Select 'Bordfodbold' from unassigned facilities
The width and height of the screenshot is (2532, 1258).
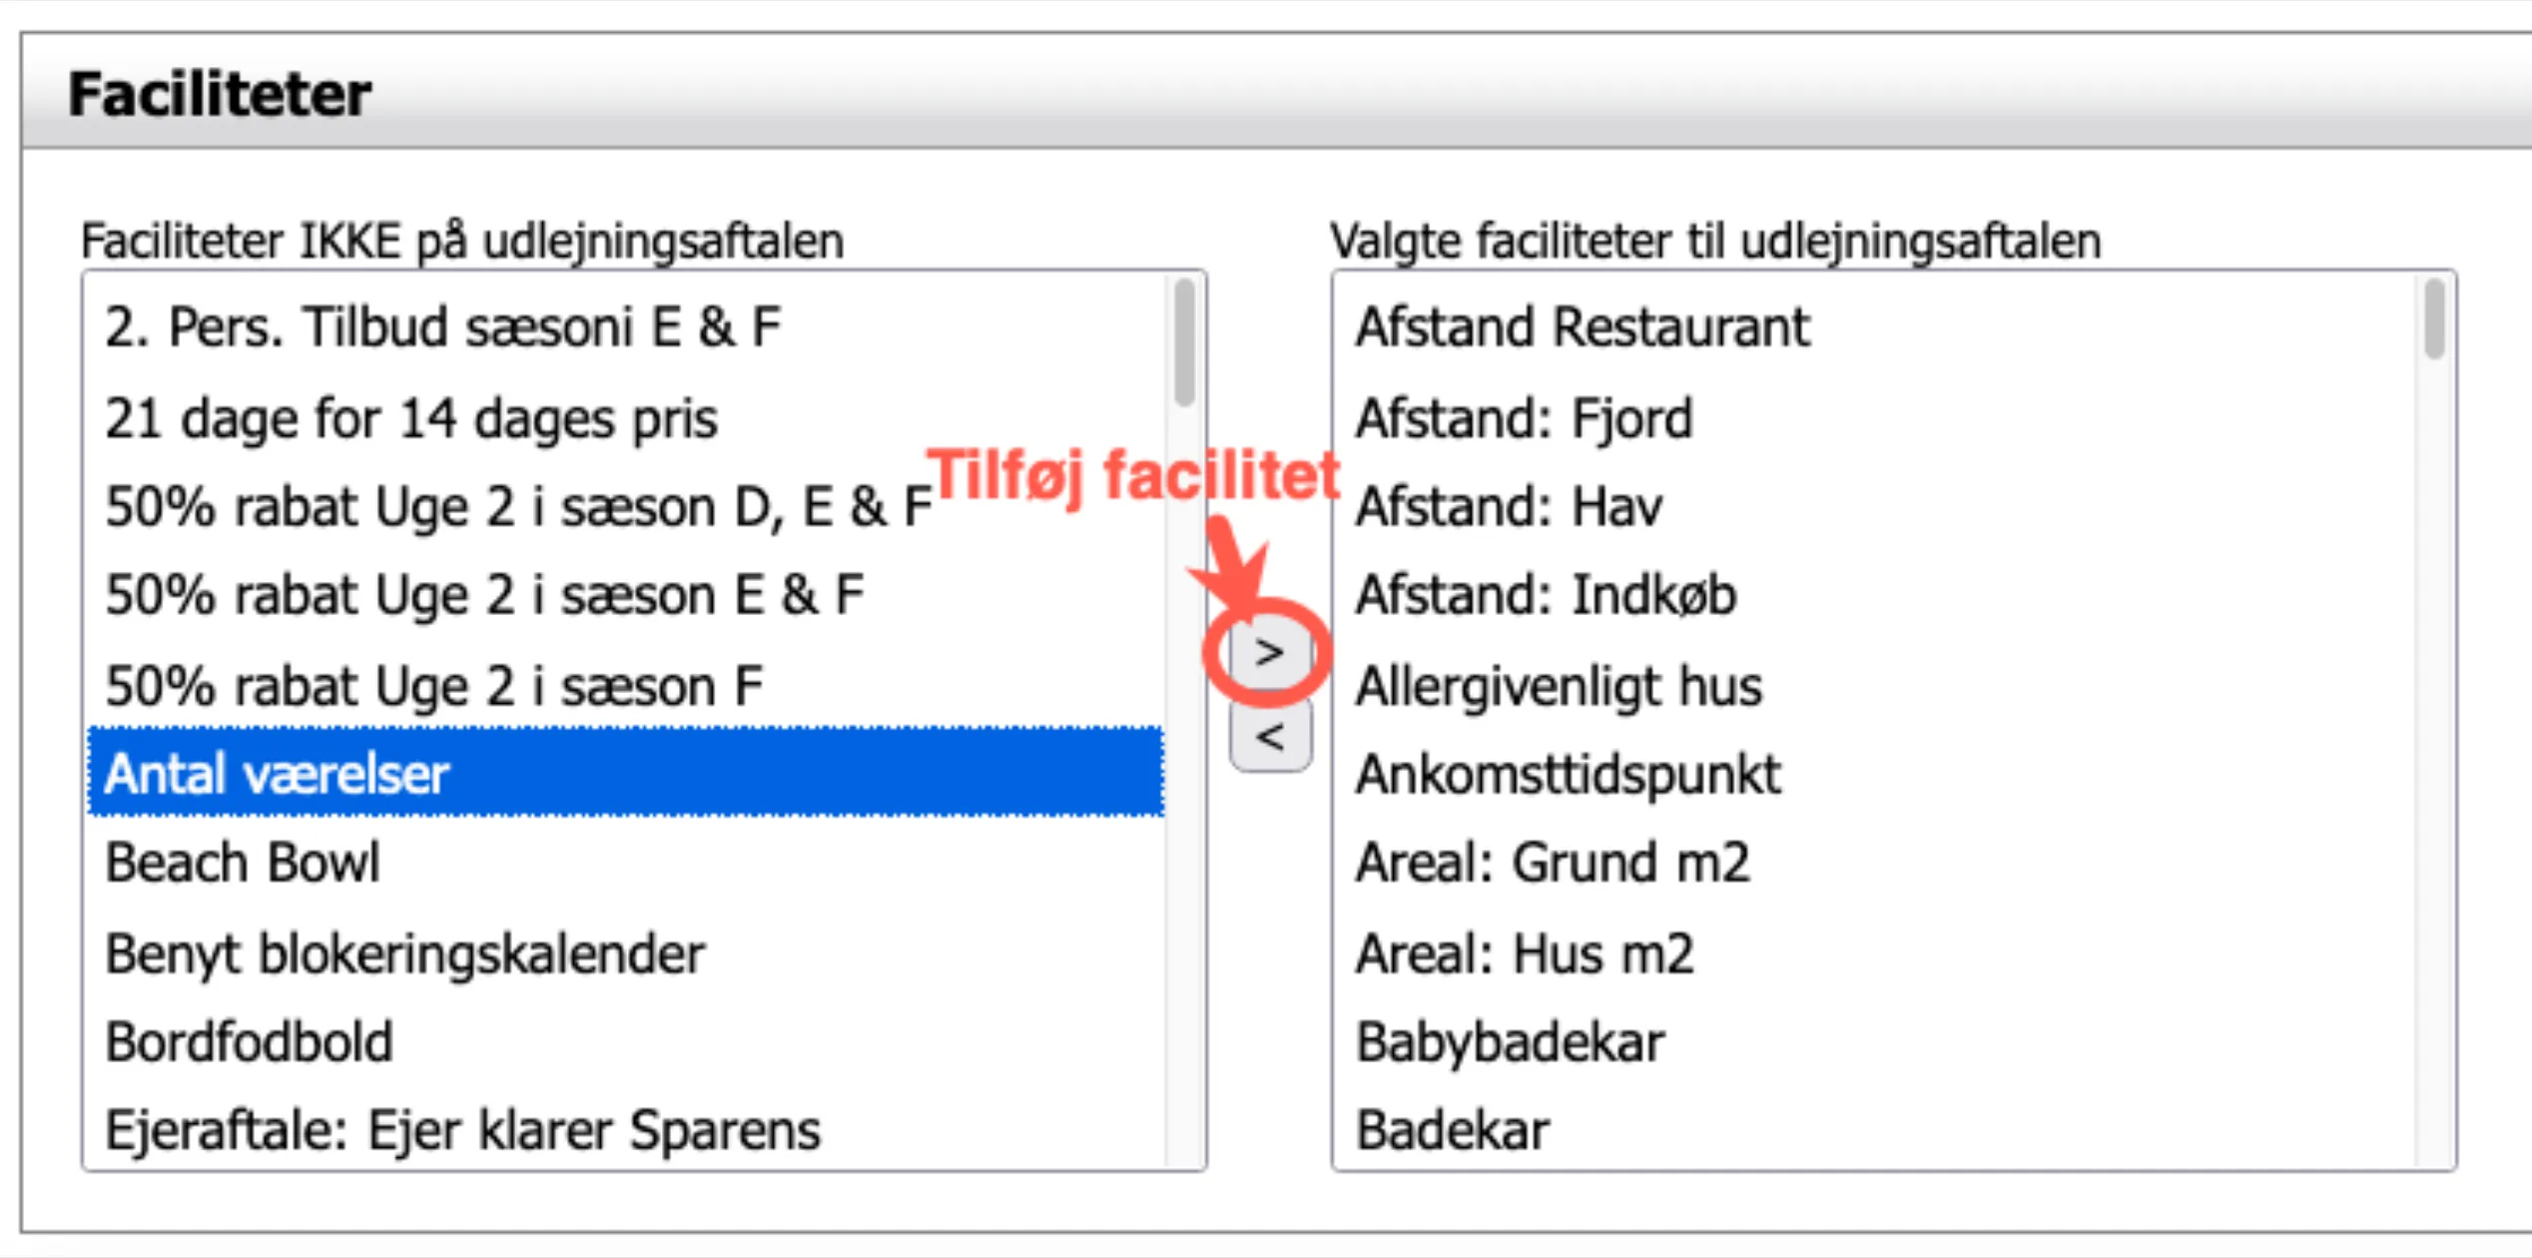coord(399,1041)
